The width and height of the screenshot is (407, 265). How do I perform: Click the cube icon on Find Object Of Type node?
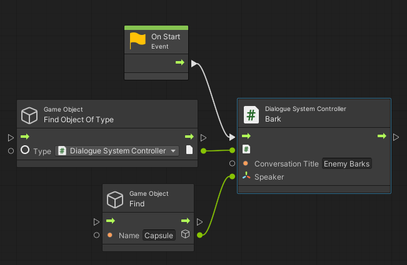[x=29, y=115]
